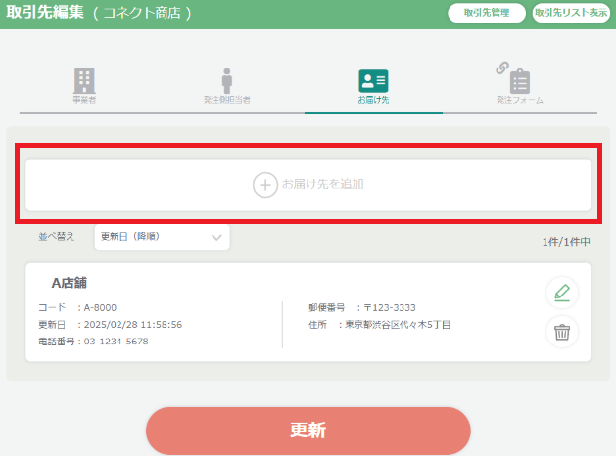Click the コネクト商店 name in header
Viewport: 616px width, 456px height.
(142, 13)
